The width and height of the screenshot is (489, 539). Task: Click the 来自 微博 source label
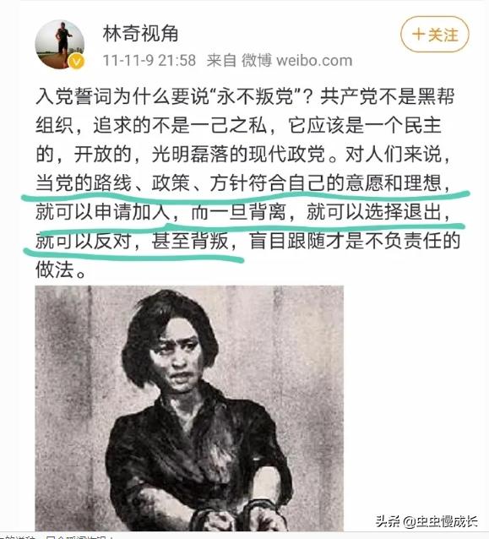(239, 61)
